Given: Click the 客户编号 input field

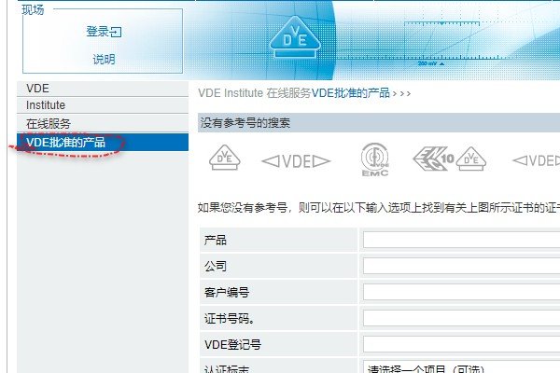Looking at the screenshot, I should [461, 292].
